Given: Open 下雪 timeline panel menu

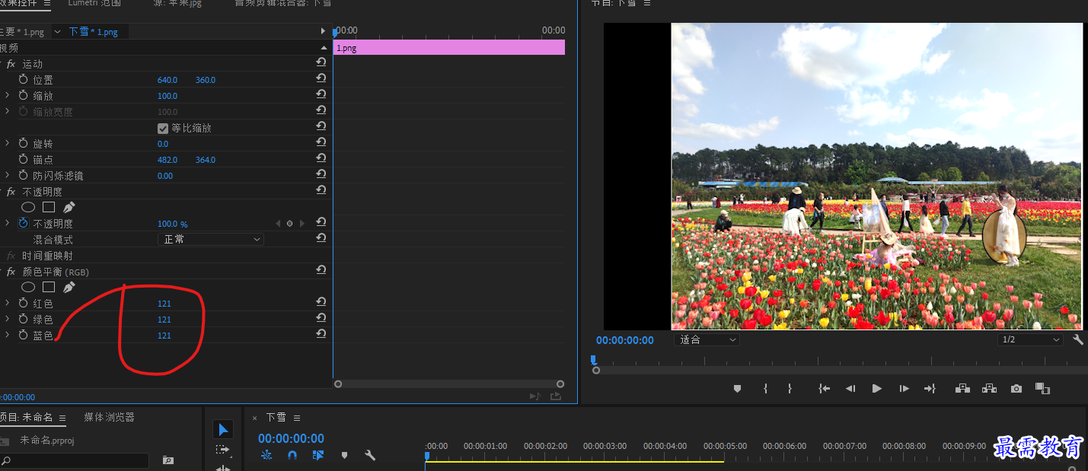Looking at the screenshot, I should (x=297, y=418).
